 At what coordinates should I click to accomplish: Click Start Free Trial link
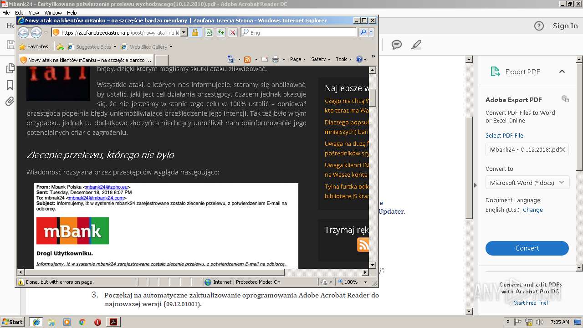pos(531,303)
